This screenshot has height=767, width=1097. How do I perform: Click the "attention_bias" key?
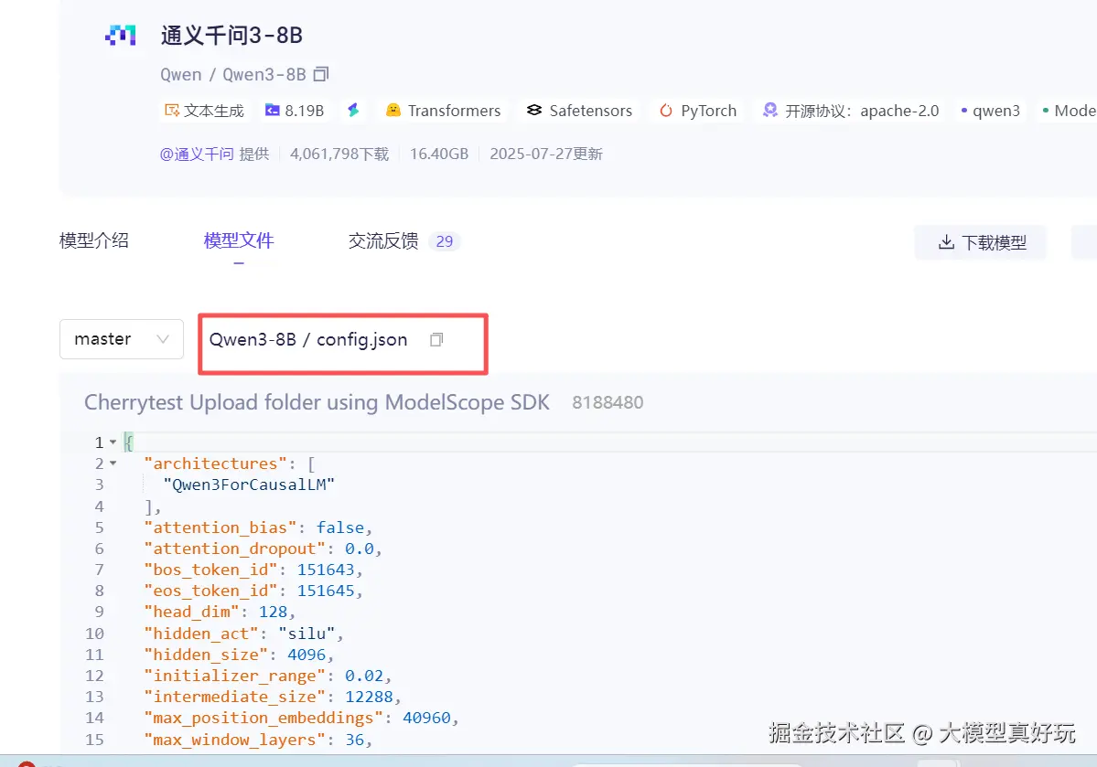point(220,527)
